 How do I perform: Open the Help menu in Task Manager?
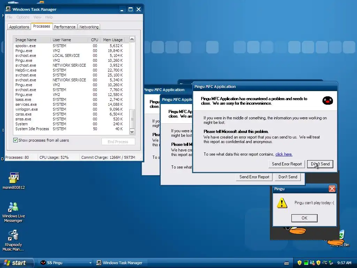pos(49,17)
